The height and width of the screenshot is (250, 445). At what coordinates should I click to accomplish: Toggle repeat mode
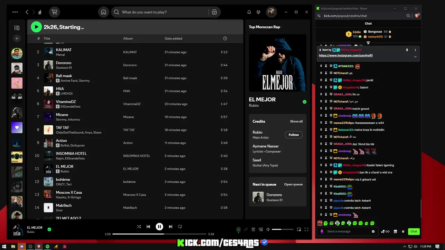coord(180,226)
